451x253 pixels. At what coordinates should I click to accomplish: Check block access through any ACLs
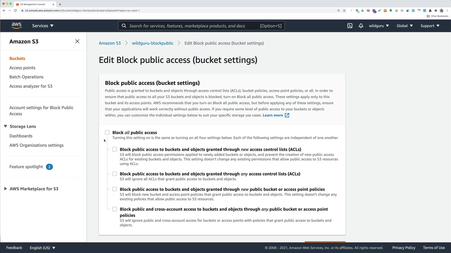(115, 174)
